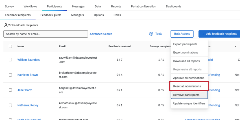Click the sauwilliam@dsxemployeetest.com email cell
The width and height of the screenshot is (240, 120).
78,60
